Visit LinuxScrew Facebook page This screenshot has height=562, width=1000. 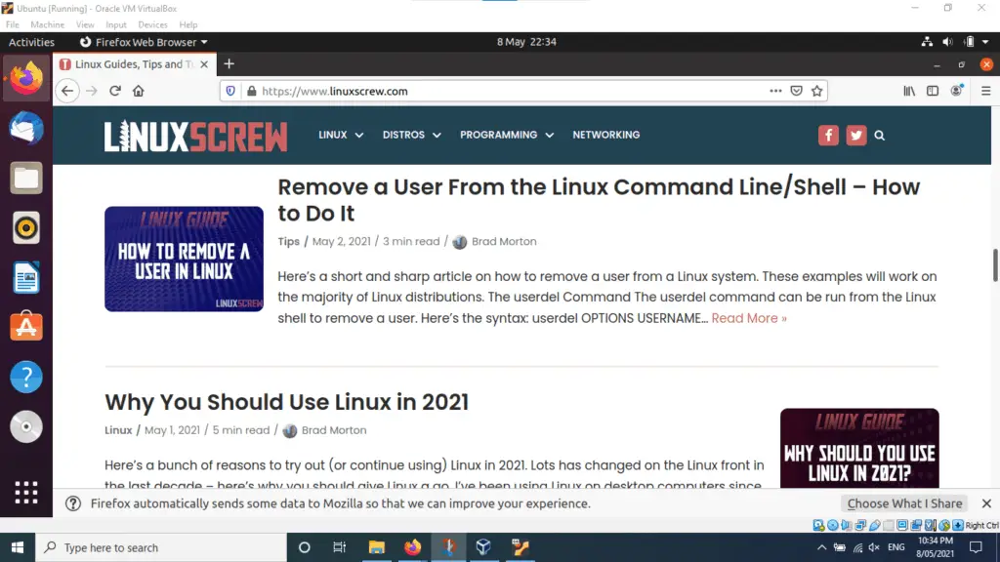pos(828,135)
